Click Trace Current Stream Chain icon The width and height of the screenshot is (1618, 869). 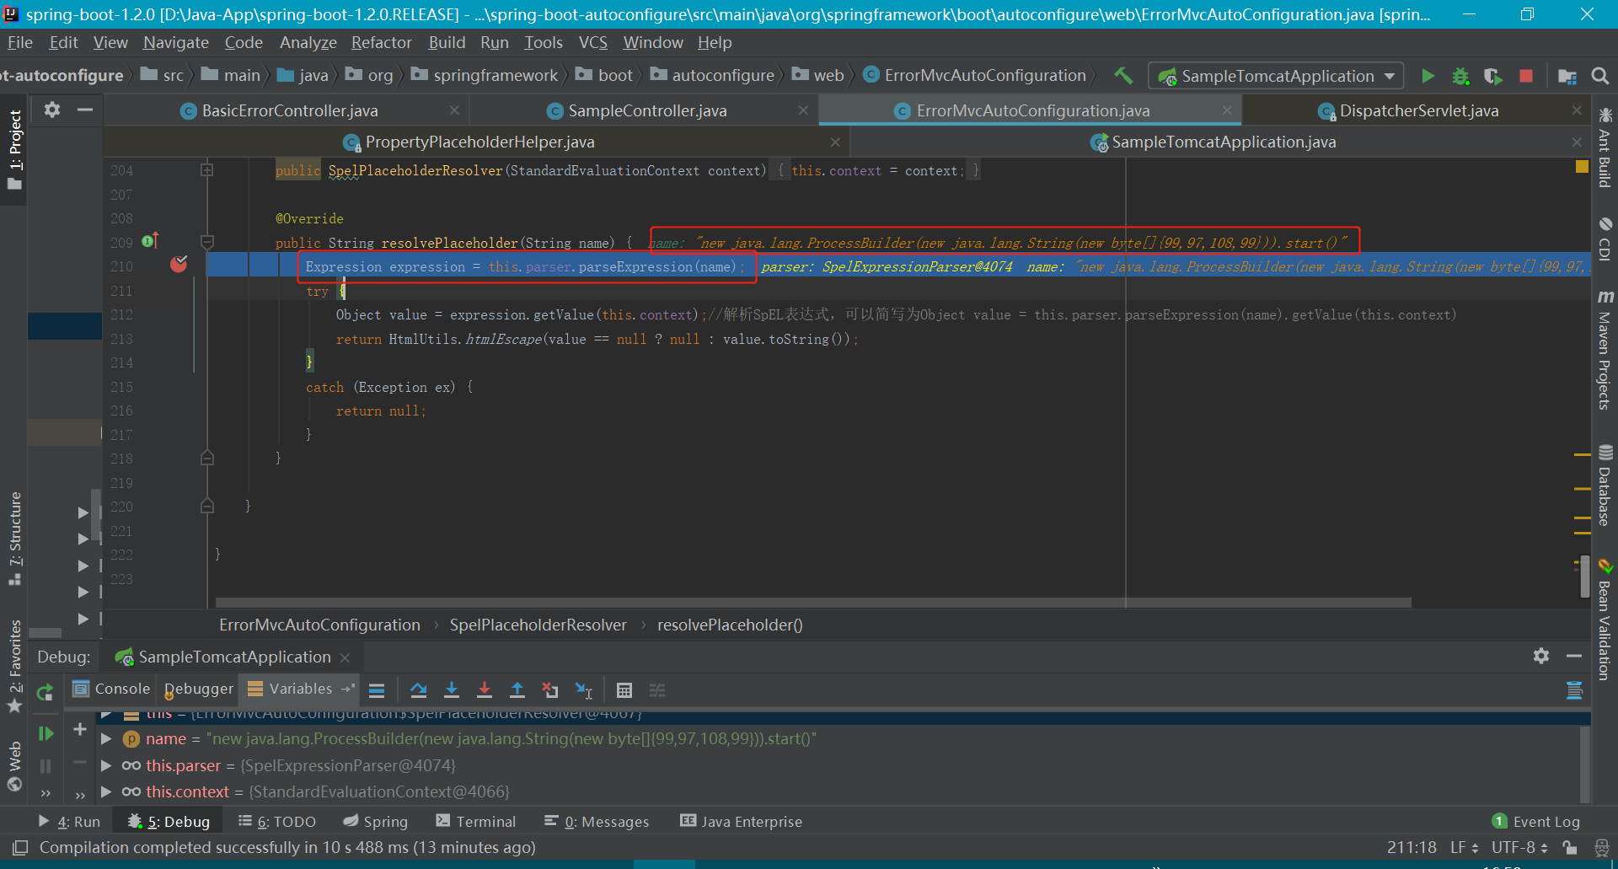click(657, 690)
